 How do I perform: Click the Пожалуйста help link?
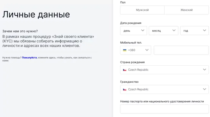coord(29,57)
